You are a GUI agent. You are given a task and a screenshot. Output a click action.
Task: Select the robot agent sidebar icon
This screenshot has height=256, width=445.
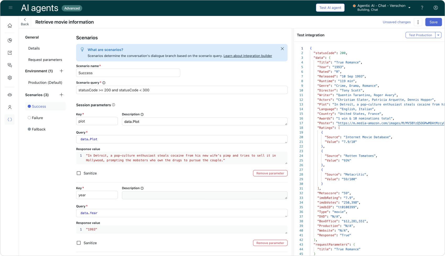coord(10,95)
